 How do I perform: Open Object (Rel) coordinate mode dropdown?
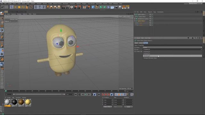click(x=108, y=107)
